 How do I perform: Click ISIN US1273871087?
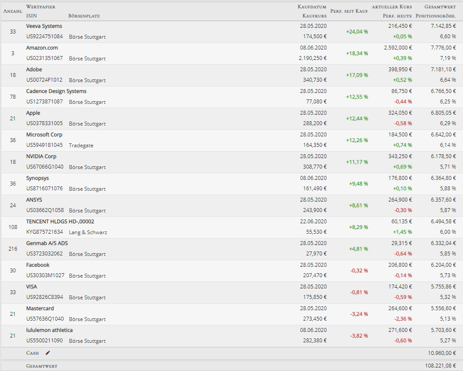click(44, 102)
